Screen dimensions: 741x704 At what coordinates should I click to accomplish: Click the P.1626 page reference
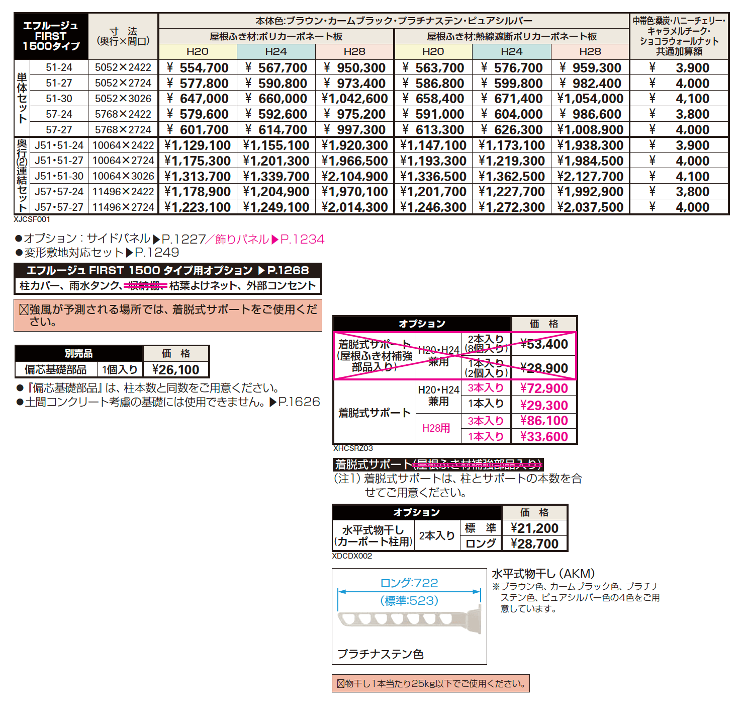click(x=295, y=402)
